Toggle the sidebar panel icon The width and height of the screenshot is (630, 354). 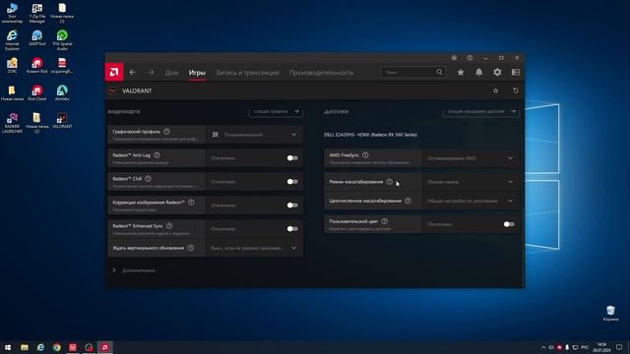click(x=516, y=72)
